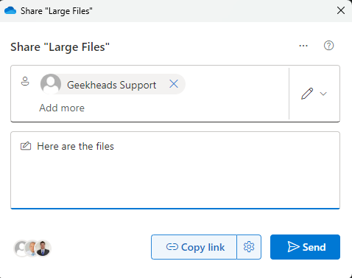Click the Add more recipients field
352x278 pixels.
tap(62, 108)
